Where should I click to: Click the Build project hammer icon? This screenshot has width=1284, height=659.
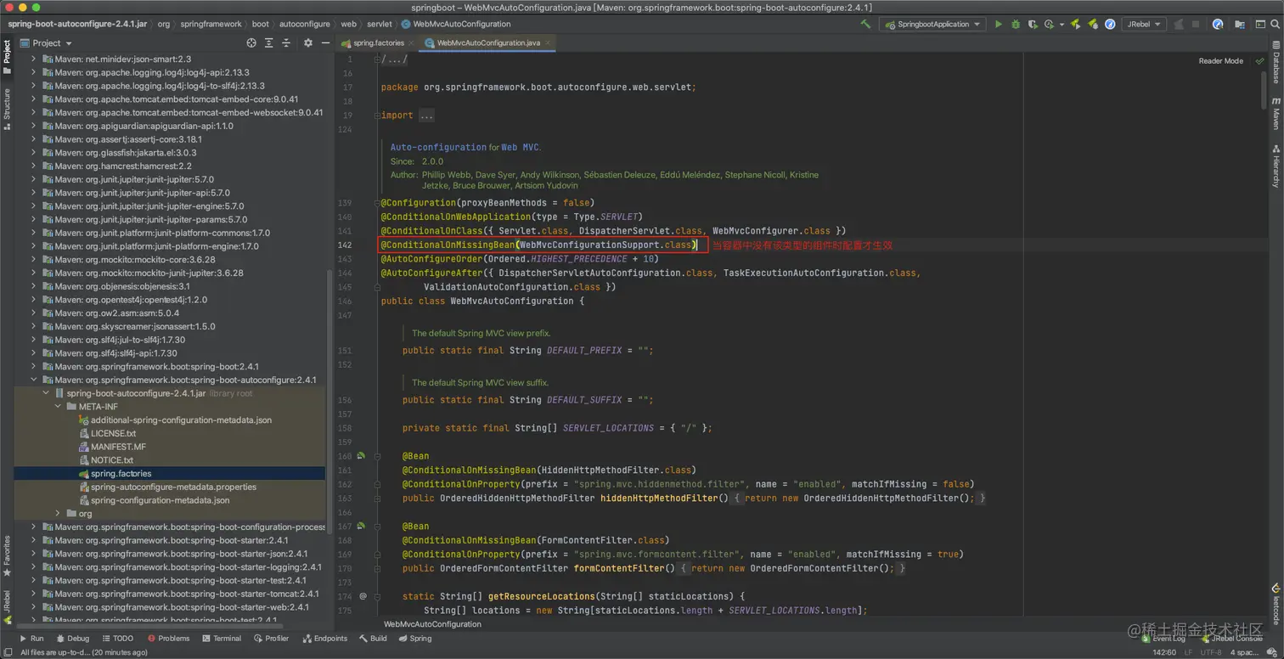tap(865, 24)
